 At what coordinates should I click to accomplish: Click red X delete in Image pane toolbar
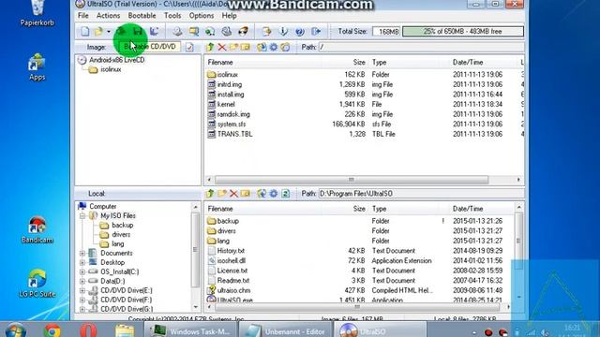coord(221,47)
